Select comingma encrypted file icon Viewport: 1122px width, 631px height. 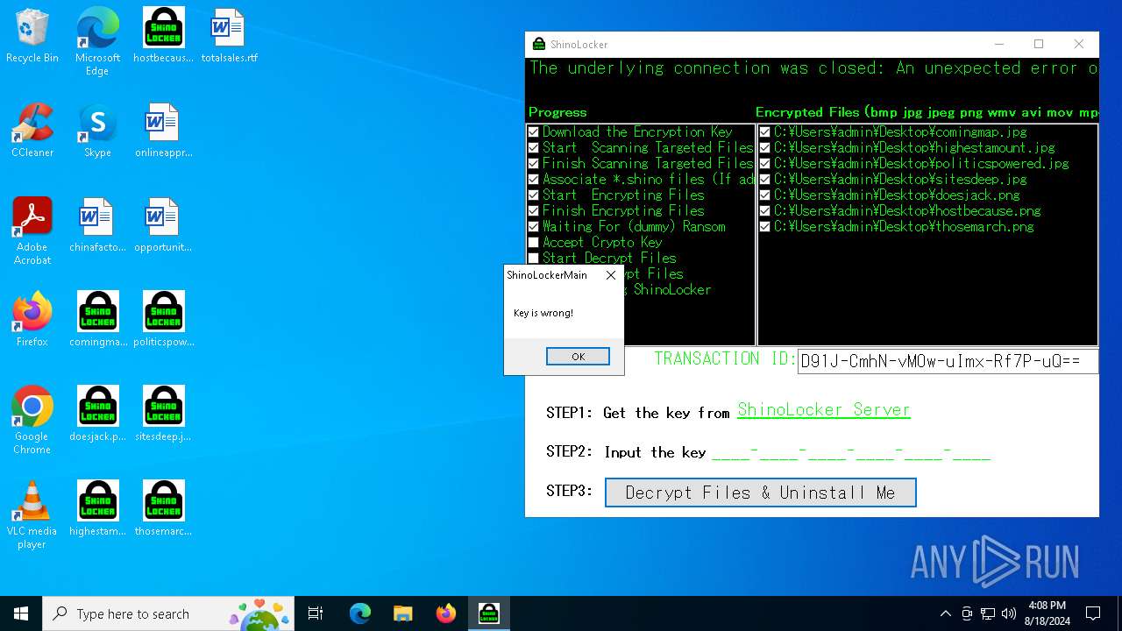[x=97, y=320]
